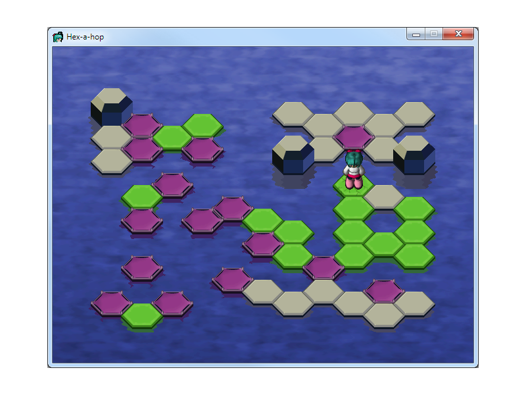Screen dimensions: 526x395
Task: Select gray tile beside the character's feet
Action: (x=384, y=196)
